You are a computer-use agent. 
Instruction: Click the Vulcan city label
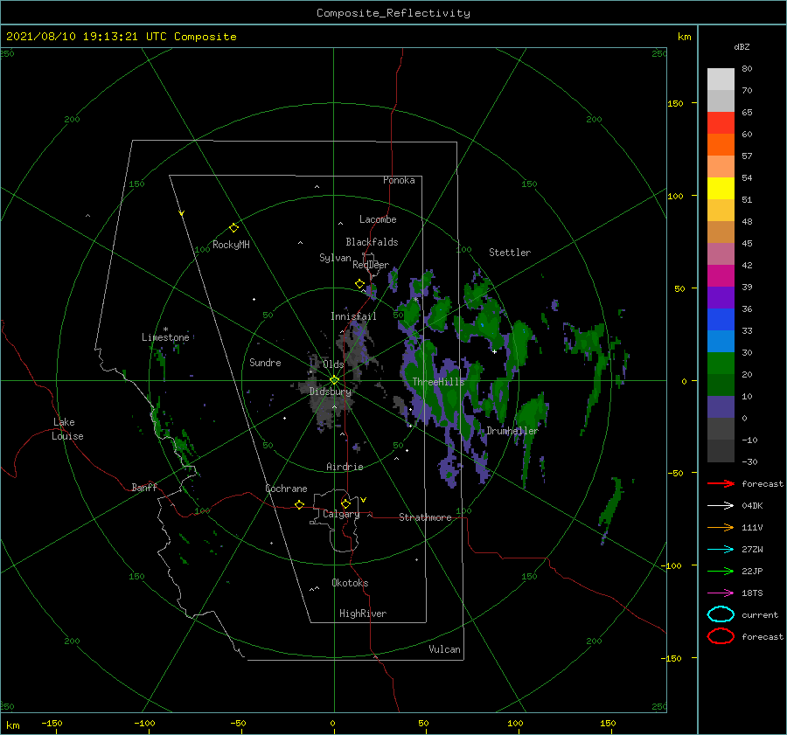445,649
